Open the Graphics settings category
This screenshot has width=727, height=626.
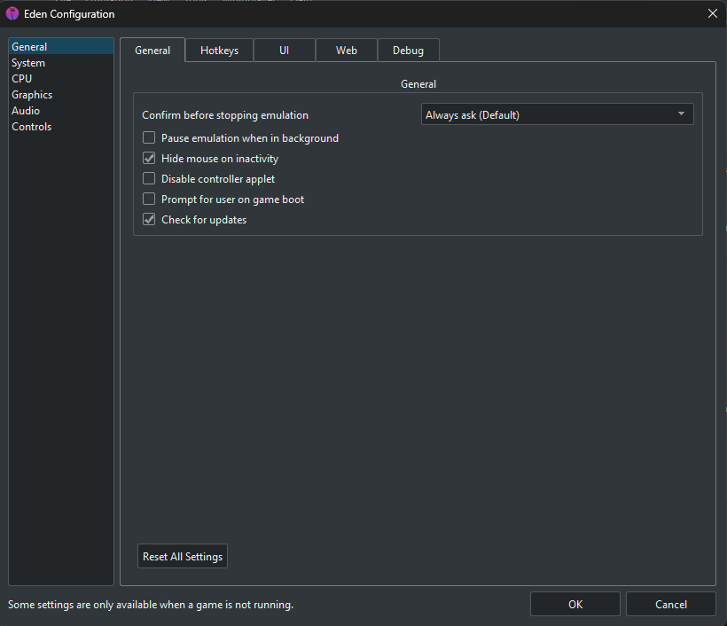(x=61, y=95)
